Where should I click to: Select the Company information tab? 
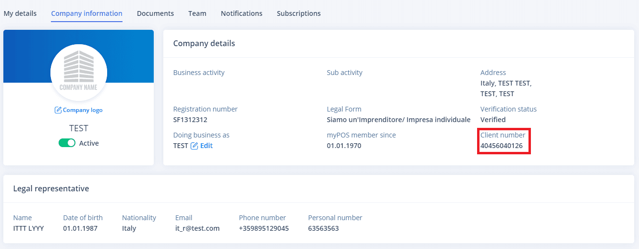86,13
